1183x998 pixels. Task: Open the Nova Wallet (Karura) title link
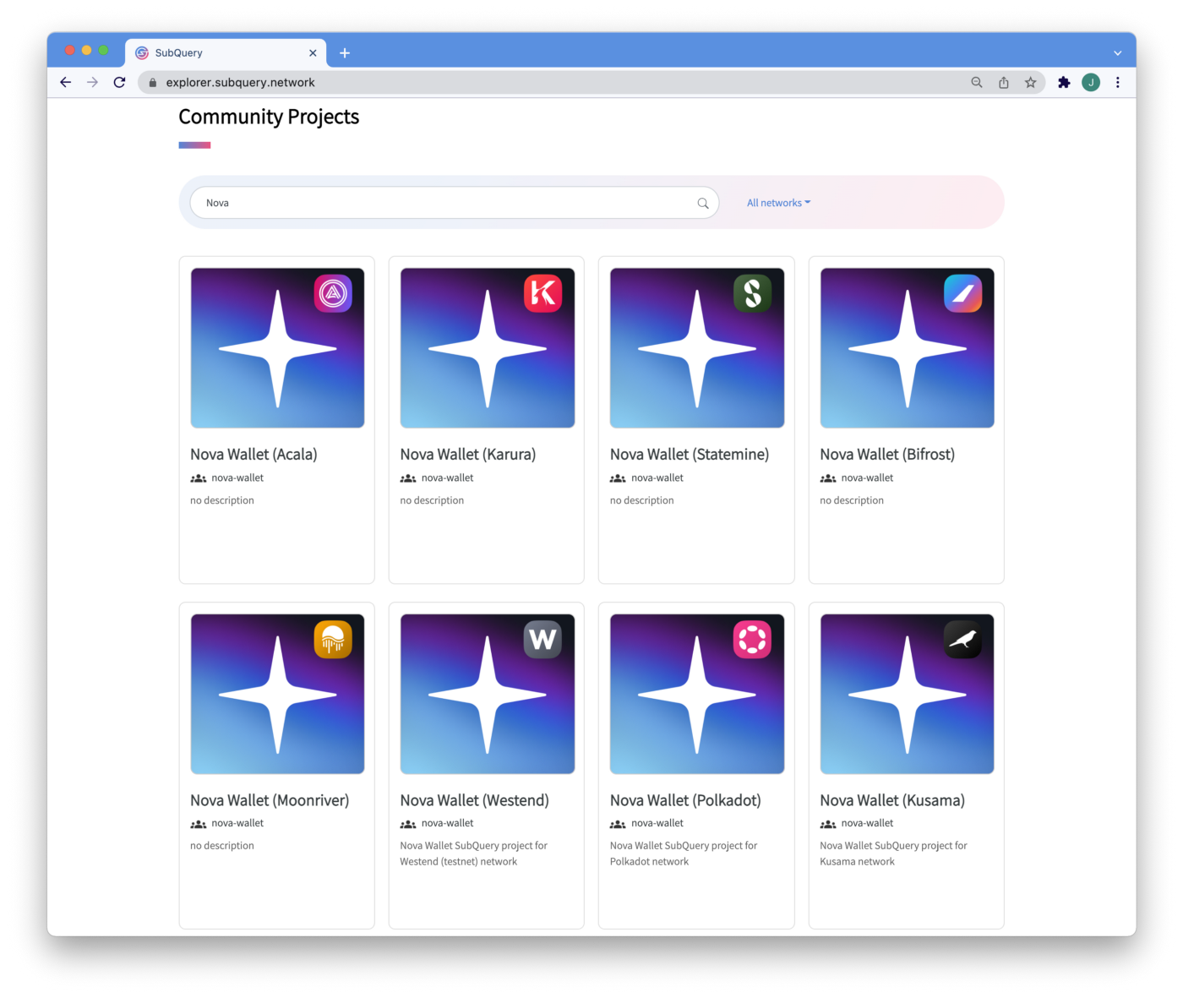point(468,455)
